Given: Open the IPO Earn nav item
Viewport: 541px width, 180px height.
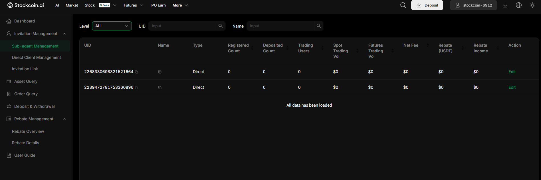Looking at the screenshot, I should [x=158, y=5].
